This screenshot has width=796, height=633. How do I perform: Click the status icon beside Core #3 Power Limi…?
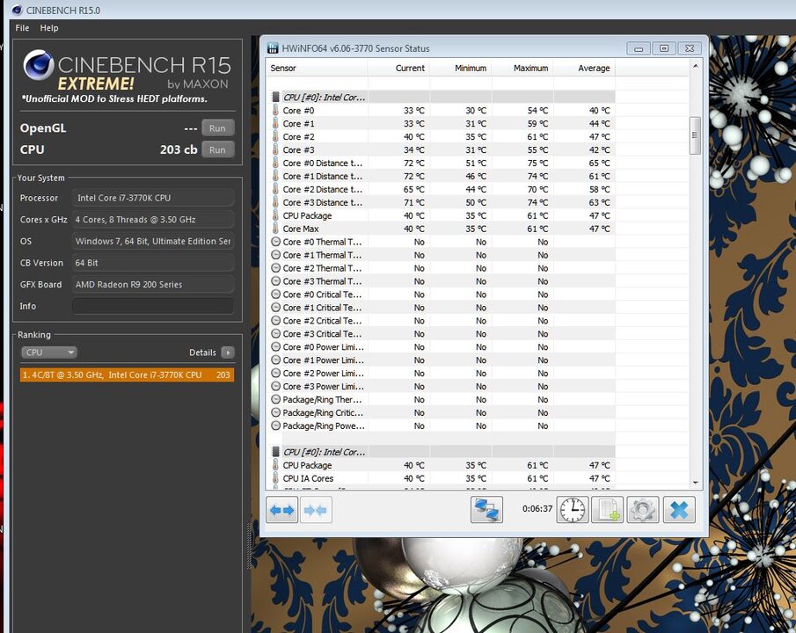point(275,386)
